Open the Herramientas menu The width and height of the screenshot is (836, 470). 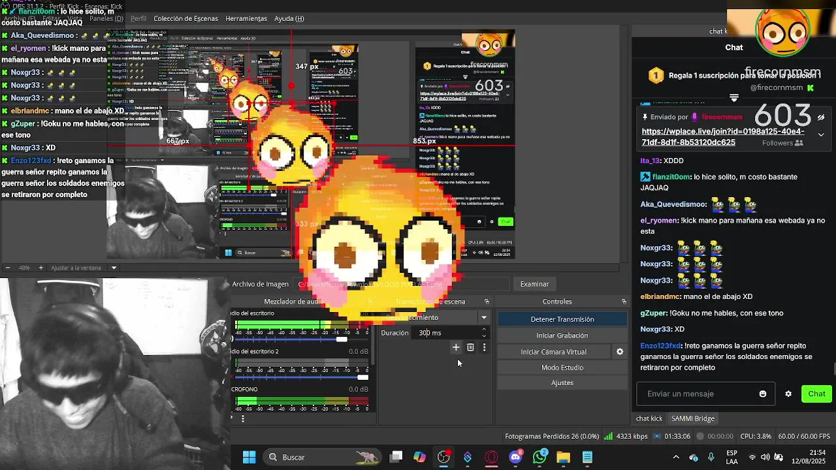246,19
